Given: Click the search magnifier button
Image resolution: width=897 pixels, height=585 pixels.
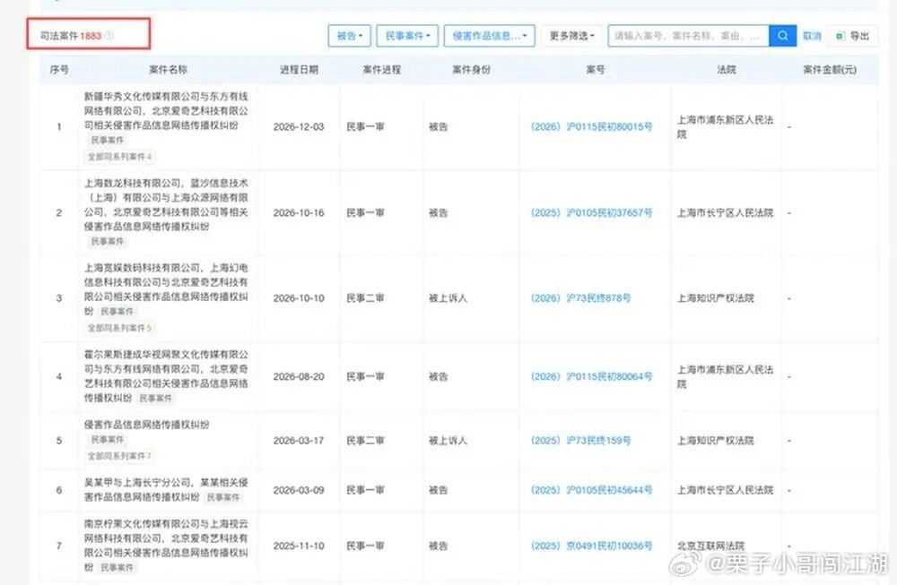Looking at the screenshot, I should (x=782, y=36).
